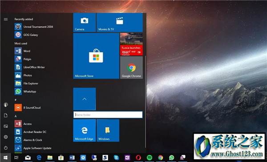Image resolution: width=267 pixels, height=162 pixels.
Task: Click the 'Most used' heading
Action: pos(21,43)
